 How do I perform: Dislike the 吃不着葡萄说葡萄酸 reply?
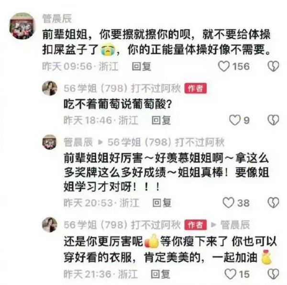(x=273, y=120)
